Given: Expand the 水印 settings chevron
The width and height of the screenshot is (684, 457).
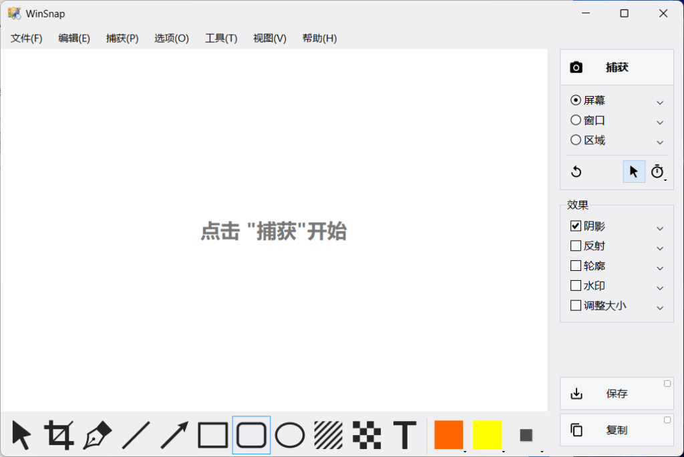Looking at the screenshot, I should pyautogui.click(x=659, y=288).
